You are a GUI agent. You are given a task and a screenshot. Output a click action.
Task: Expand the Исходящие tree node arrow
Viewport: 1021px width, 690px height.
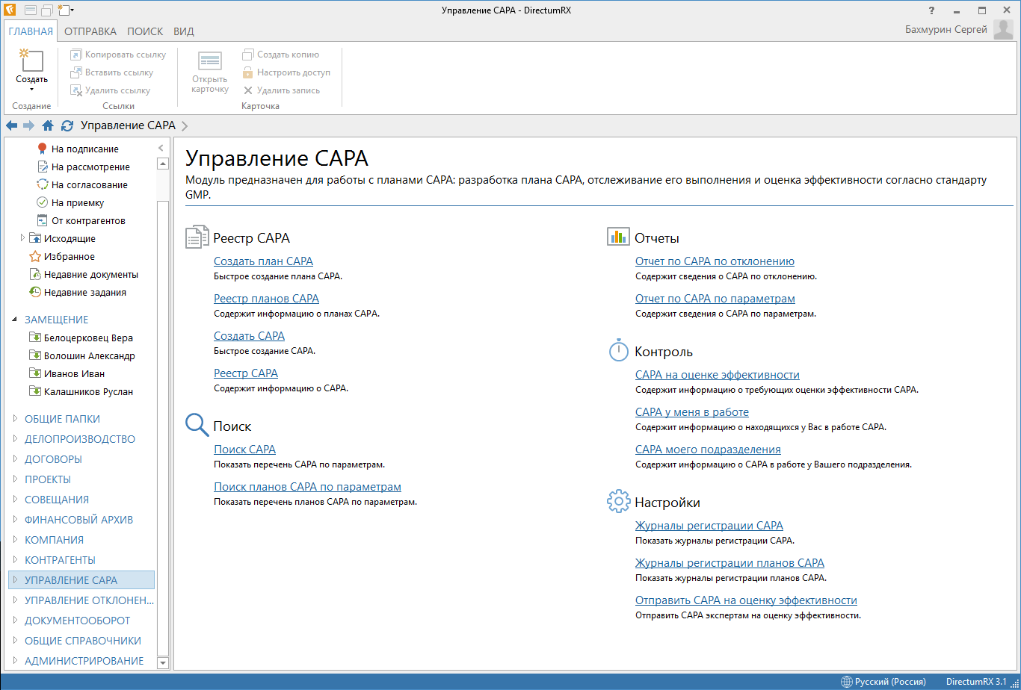pos(22,238)
